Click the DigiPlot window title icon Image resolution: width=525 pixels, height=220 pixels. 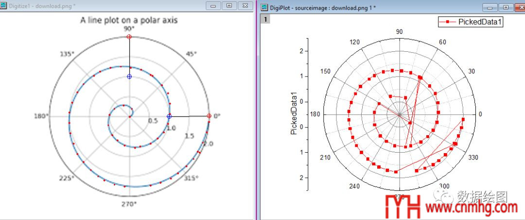[265, 7]
